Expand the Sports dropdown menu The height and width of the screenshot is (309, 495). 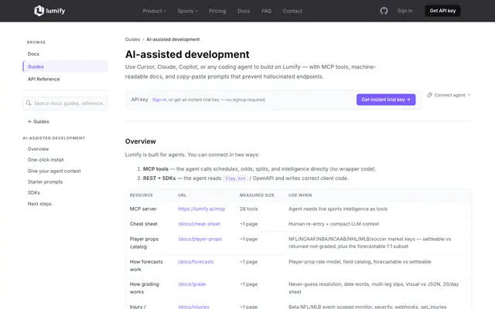(x=187, y=11)
